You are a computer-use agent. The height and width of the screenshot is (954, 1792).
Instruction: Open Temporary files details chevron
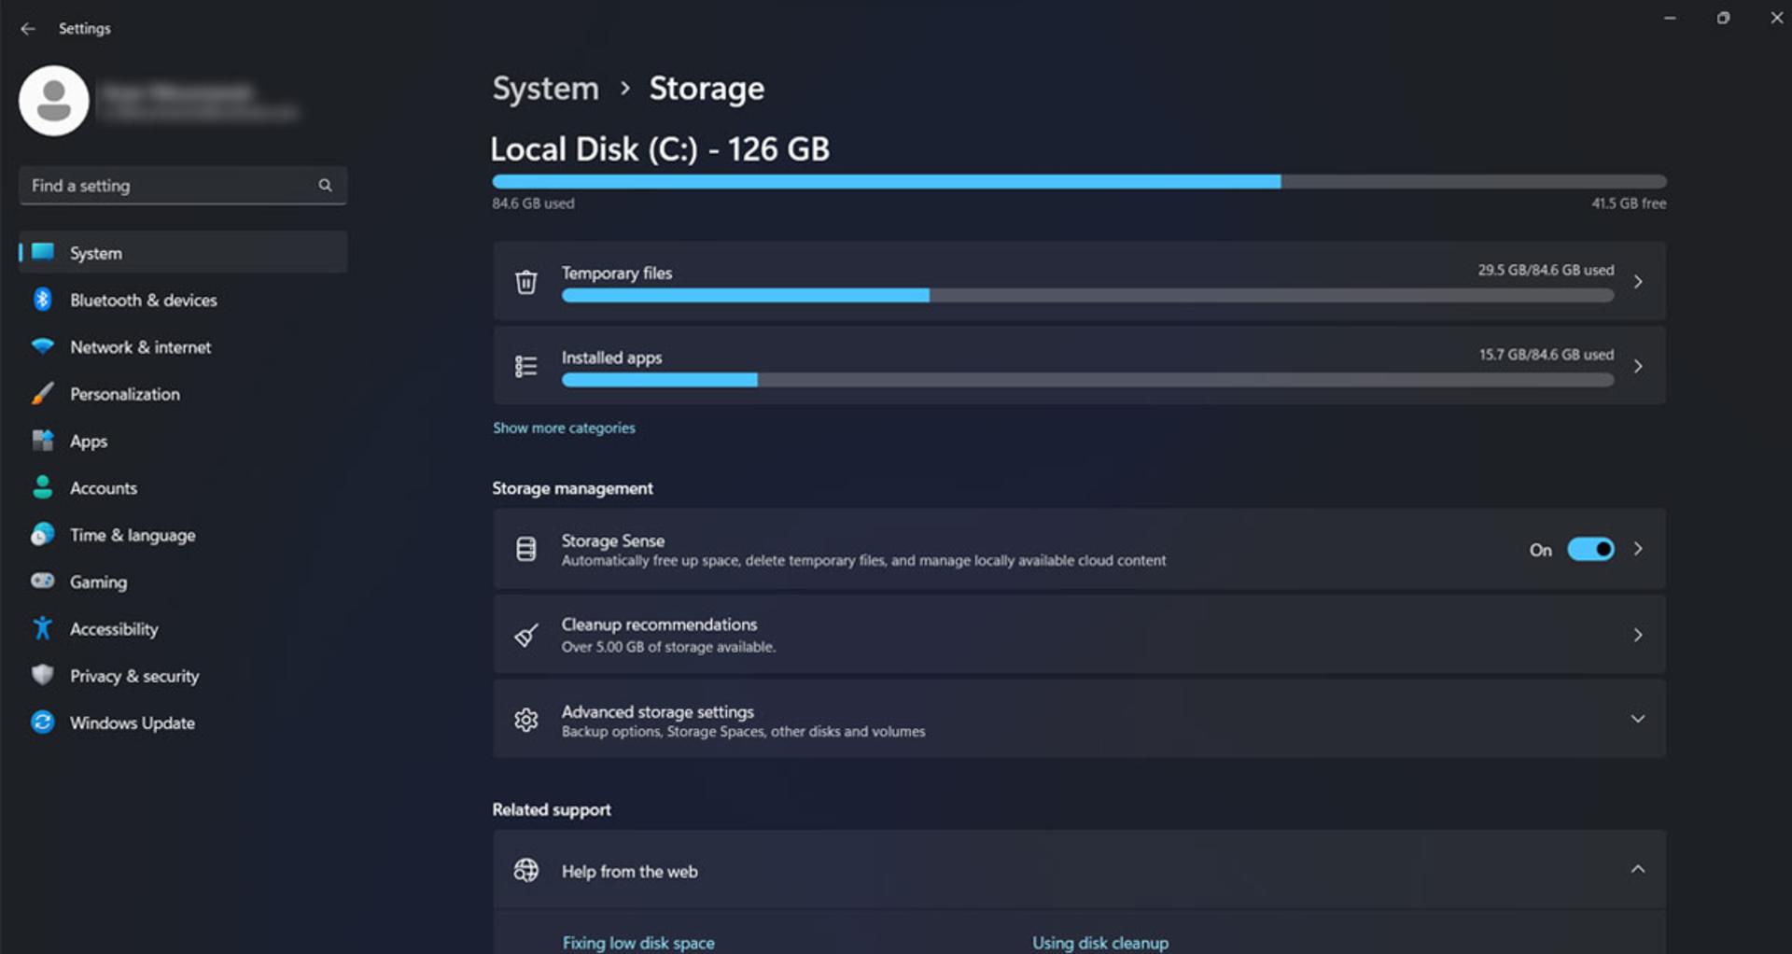click(x=1638, y=282)
